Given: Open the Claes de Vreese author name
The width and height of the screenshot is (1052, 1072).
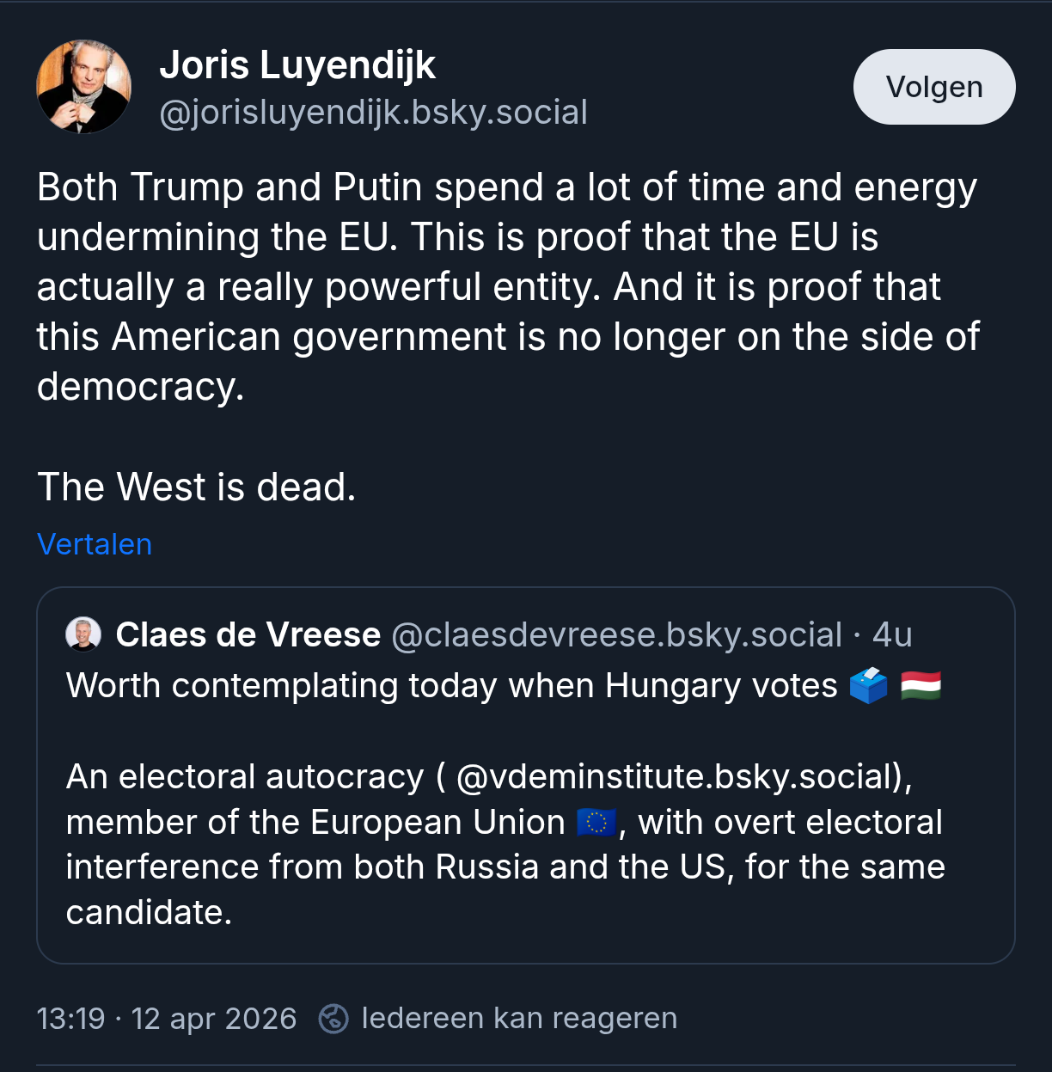Looking at the screenshot, I should (248, 634).
